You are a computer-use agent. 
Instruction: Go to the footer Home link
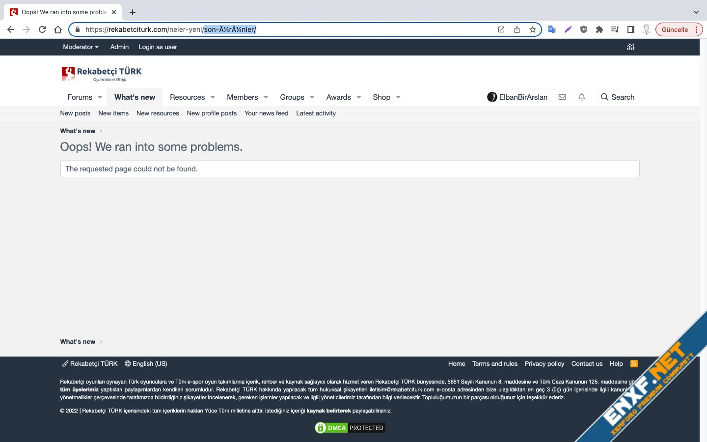pos(457,364)
